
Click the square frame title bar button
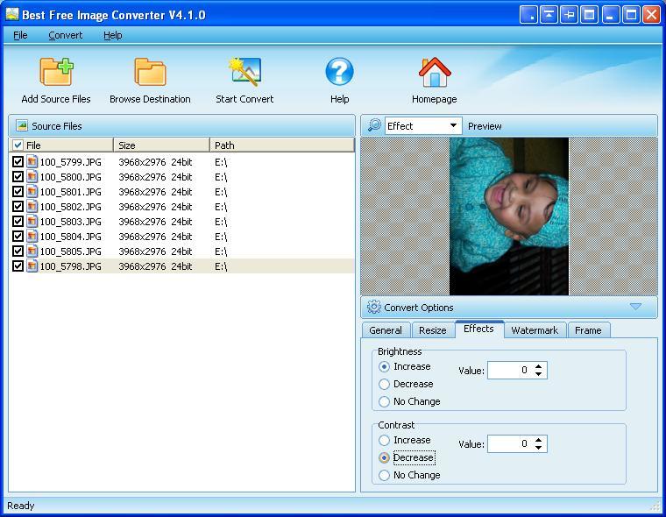click(x=590, y=15)
